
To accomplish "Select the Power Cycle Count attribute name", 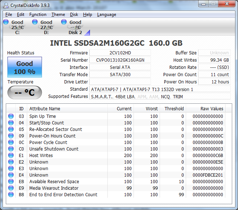I will coord(48,142).
